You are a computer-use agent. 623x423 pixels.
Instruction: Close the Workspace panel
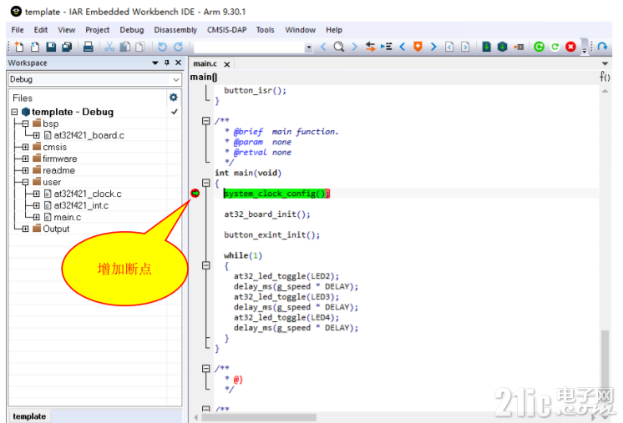(x=179, y=63)
